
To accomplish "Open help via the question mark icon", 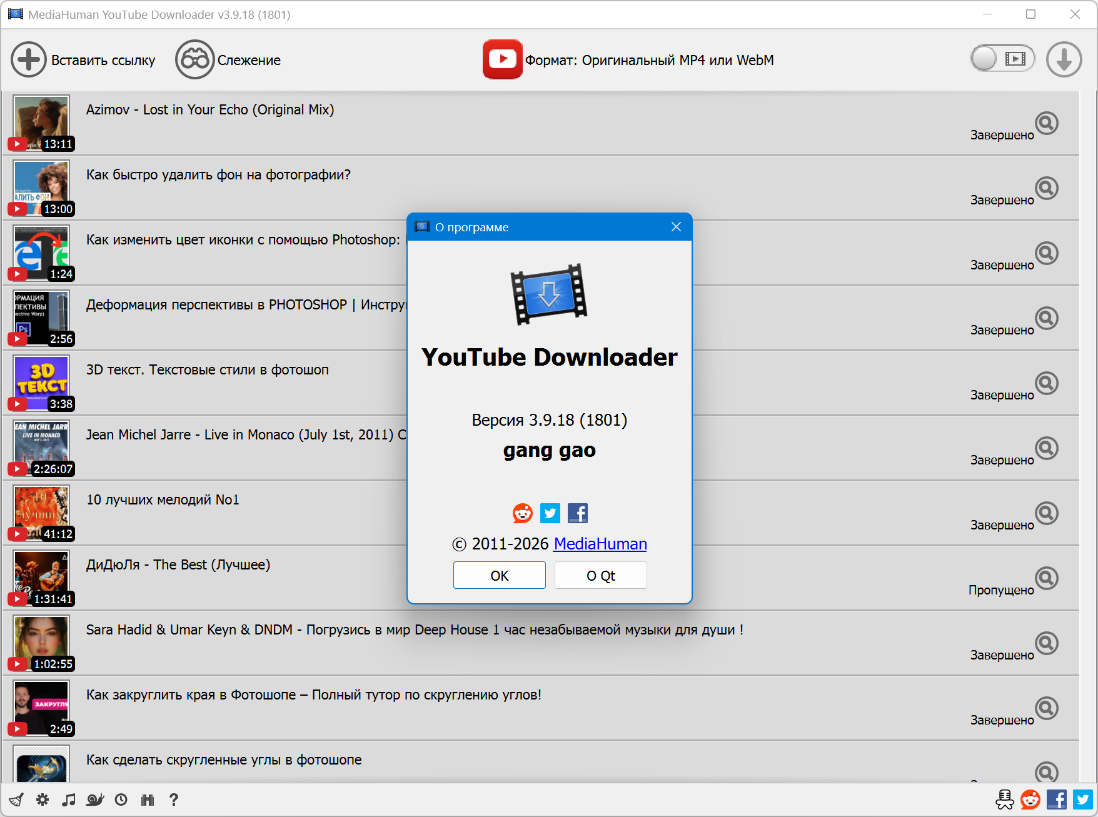I will [x=174, y=799].
